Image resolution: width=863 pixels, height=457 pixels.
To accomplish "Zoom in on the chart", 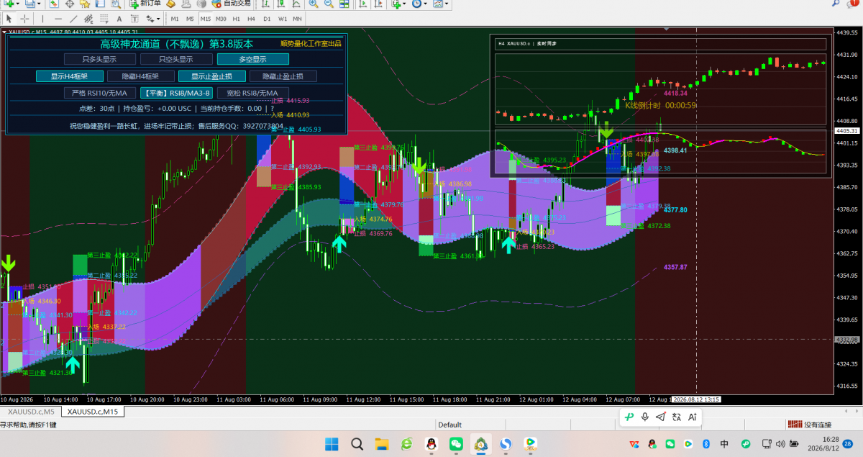I will [314, 5].
